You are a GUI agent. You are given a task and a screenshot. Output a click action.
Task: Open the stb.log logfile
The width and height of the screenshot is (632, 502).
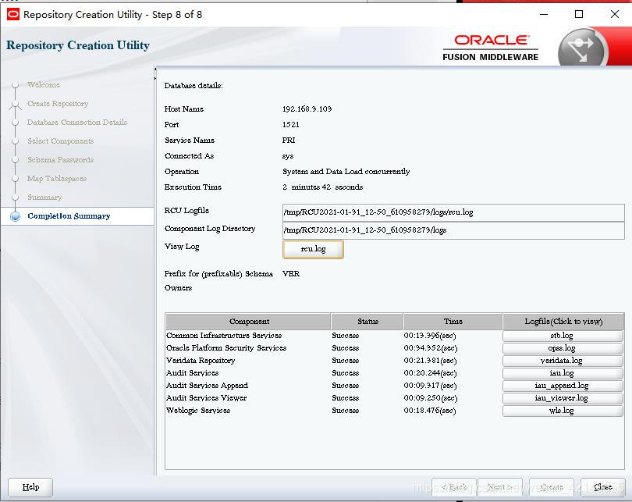pos(563,336)
